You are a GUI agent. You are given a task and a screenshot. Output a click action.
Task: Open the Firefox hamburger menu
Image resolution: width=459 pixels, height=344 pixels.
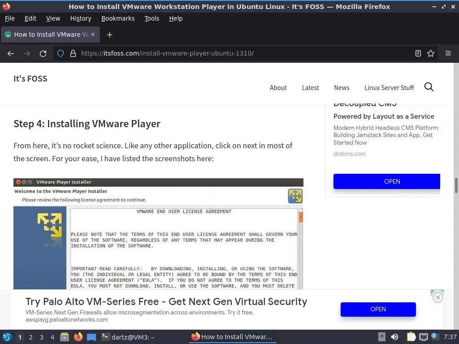click(448, 53)
